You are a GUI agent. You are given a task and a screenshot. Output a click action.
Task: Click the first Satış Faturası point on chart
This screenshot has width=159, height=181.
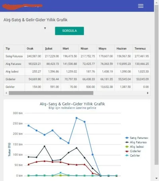tap(29, 126)
